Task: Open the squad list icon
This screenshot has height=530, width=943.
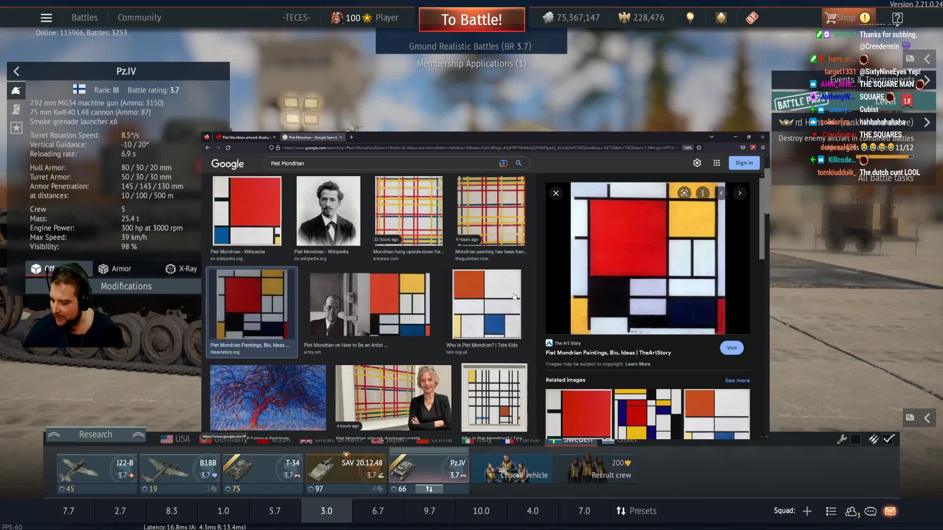Action: coord(831,511)
